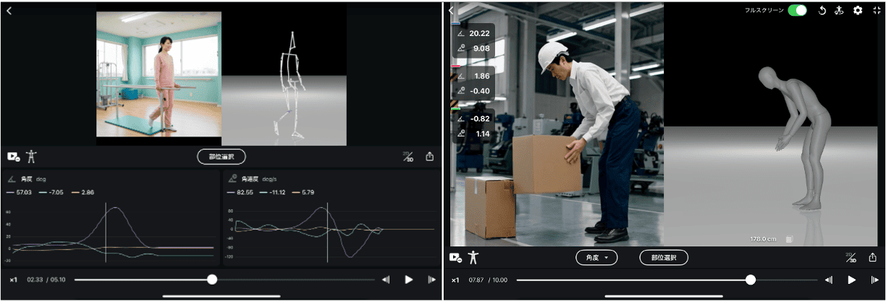Click left panel timeline slider handle
This screenshot has width=886, height=302.
(x=212, y=280)
